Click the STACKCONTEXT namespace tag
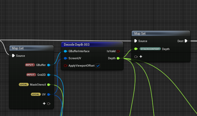197x116 pixels. click(150, 49)
